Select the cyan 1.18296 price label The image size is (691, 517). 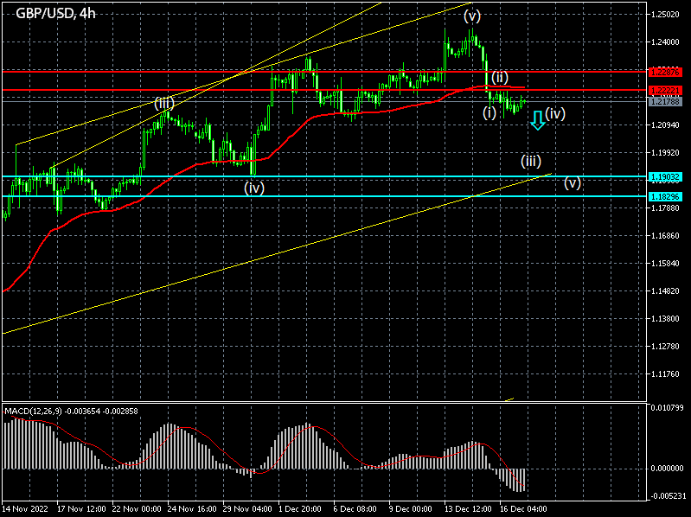point(665,196)
